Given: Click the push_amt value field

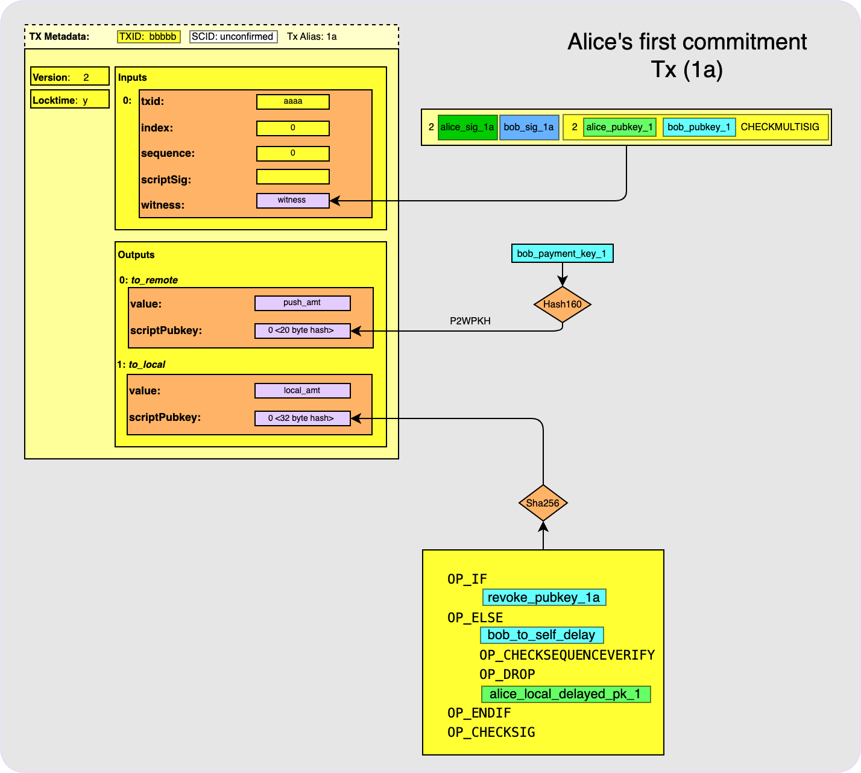Looking at the screenshot, I should [x=302, y=303].
